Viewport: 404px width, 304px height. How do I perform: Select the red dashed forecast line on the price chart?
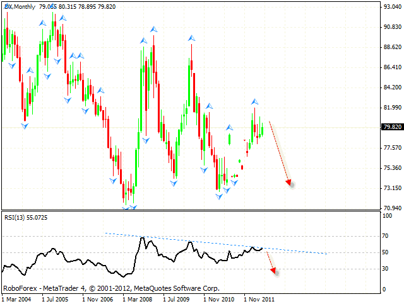(278, 151)
